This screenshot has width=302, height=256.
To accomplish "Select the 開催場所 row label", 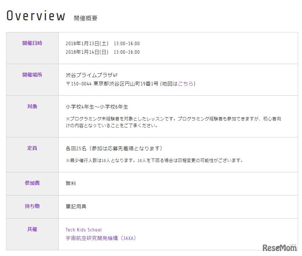I will (x=32, y=75).
